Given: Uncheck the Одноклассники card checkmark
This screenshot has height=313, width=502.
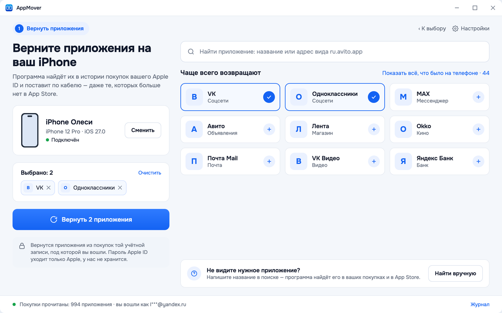Looking at the screenshot, I should [374, 97].
